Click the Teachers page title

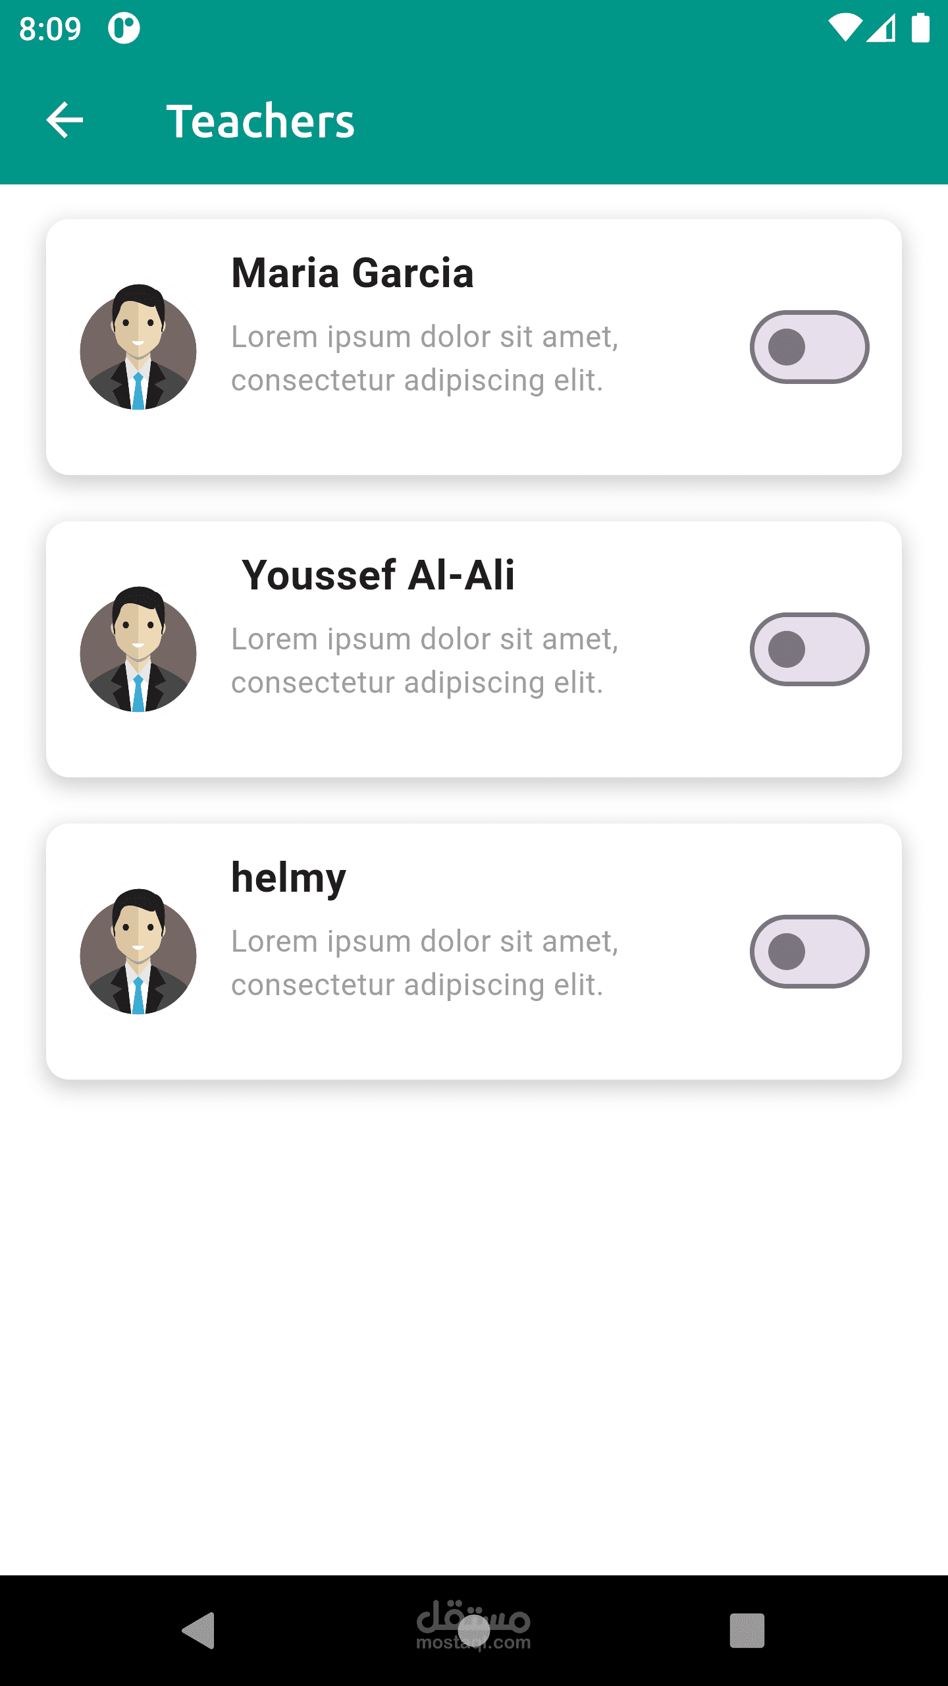click(x=260, y=121)
